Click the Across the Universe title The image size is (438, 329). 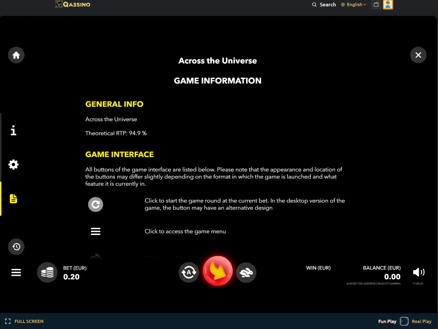click(218, 61)
